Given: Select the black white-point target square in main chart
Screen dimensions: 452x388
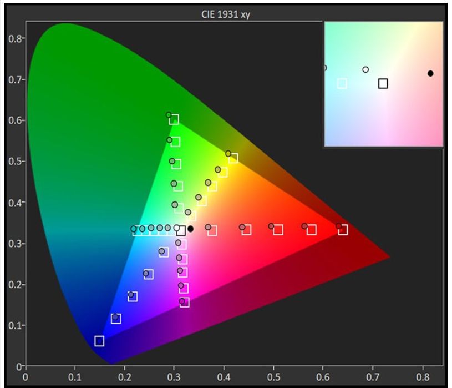Looking at the screenshot, I should (x=181, y=231).
